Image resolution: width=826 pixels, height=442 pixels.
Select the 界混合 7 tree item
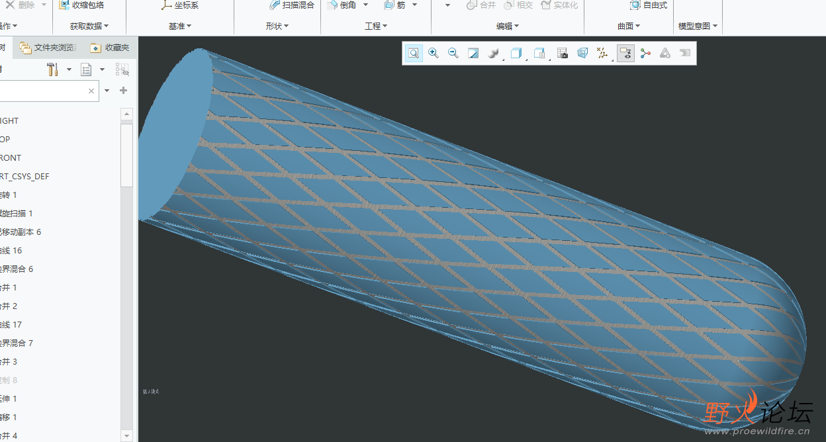[x=17, y=343]
